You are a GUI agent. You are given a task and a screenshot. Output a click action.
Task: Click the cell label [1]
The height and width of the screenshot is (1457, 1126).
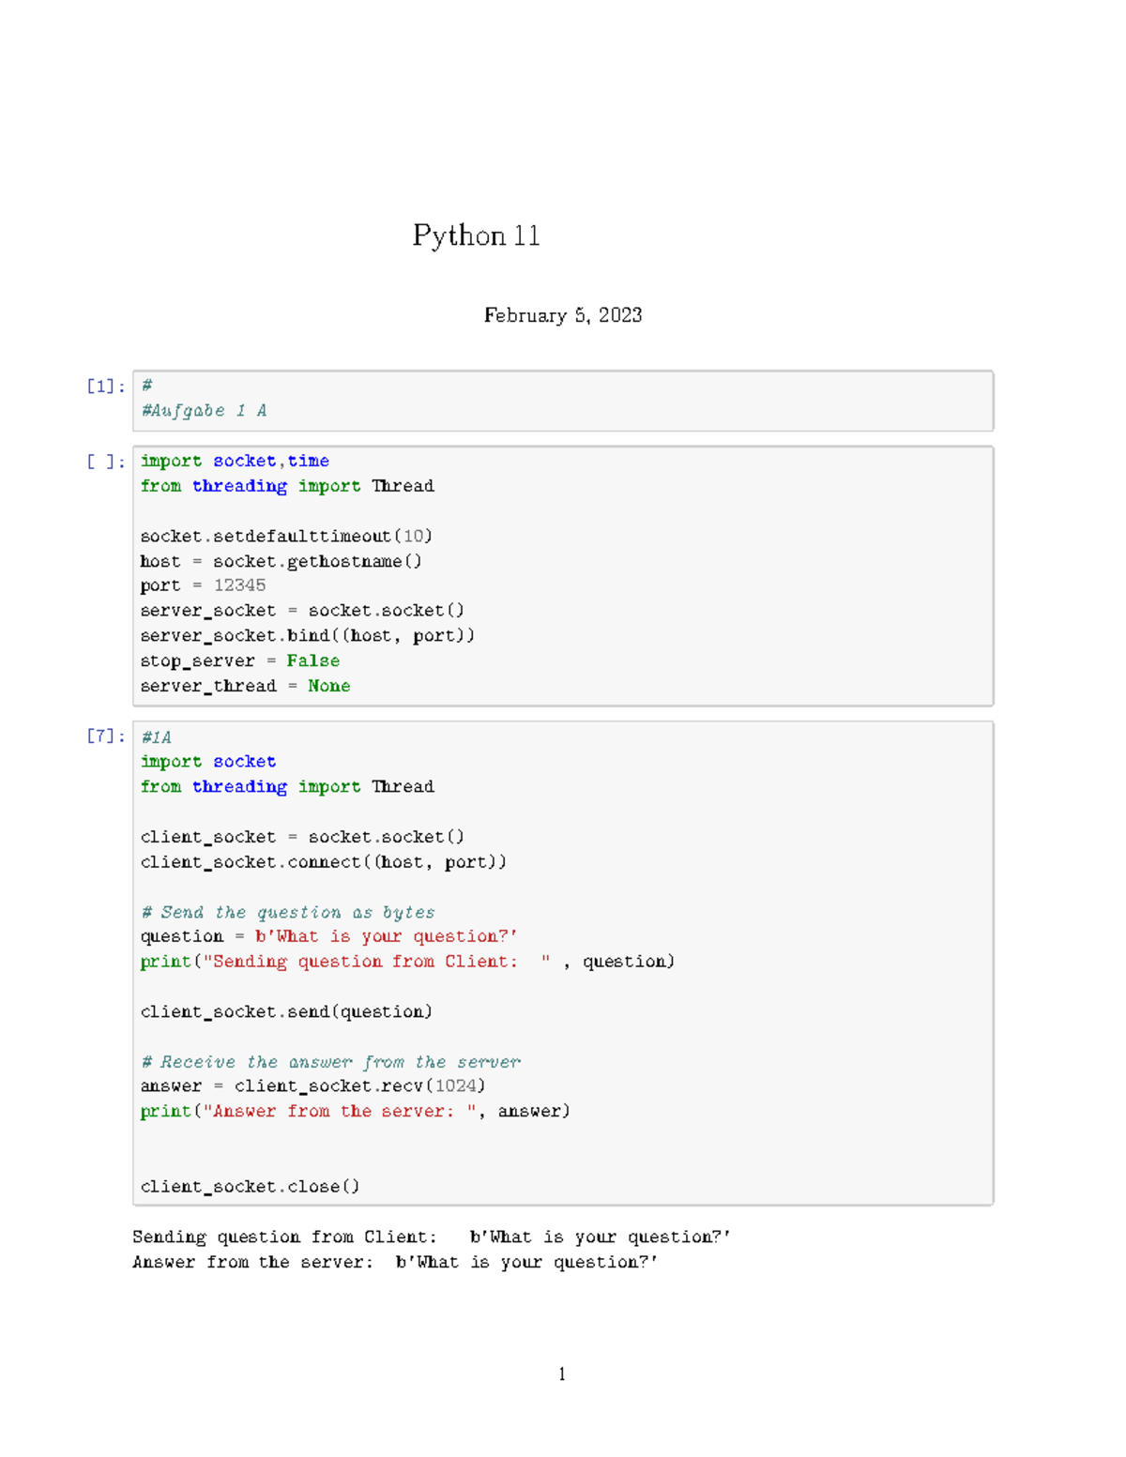(x=103, y=385)
